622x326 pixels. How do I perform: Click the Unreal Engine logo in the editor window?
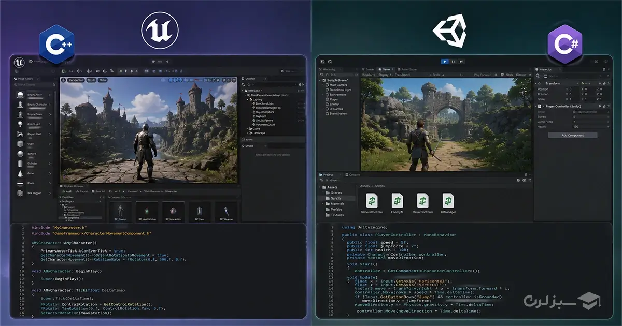pos(19,62)
